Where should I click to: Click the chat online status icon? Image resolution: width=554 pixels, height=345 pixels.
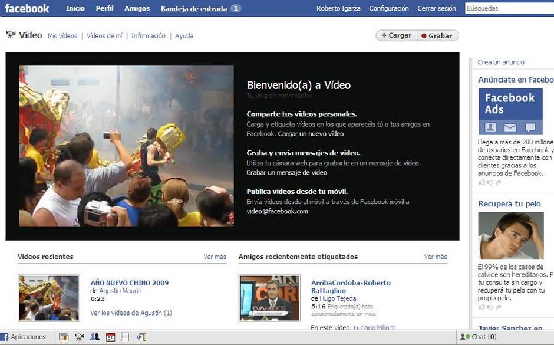coord(464,337)
